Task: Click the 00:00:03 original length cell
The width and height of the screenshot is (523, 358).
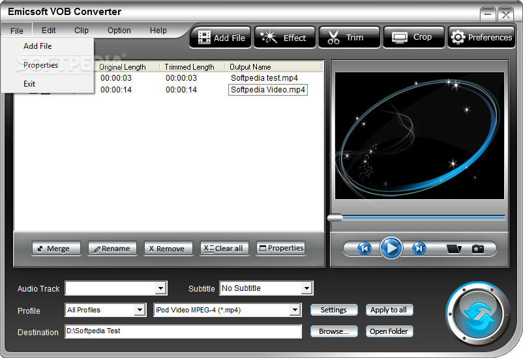Action: pos(116,78)
